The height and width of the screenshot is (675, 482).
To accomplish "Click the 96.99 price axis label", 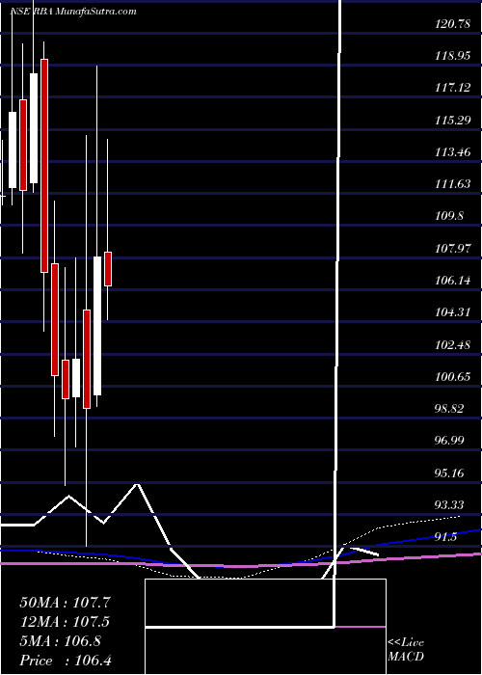I will point(450,441).
